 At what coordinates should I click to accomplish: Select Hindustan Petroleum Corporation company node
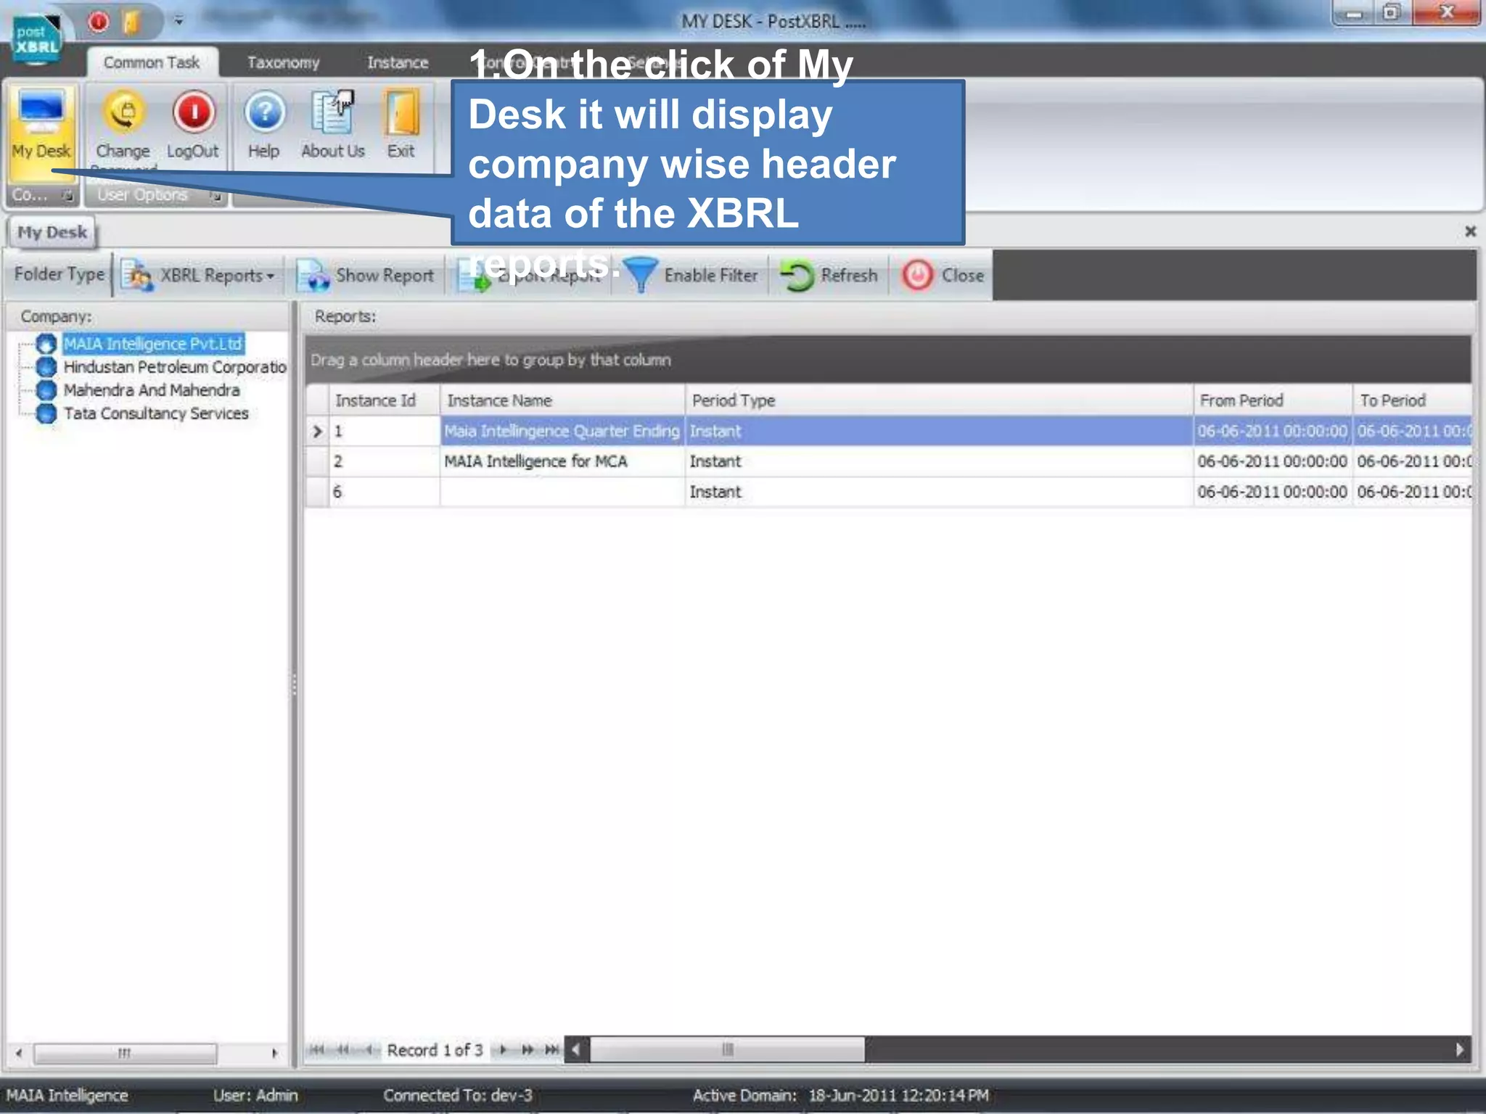click(x=174, y=367)
